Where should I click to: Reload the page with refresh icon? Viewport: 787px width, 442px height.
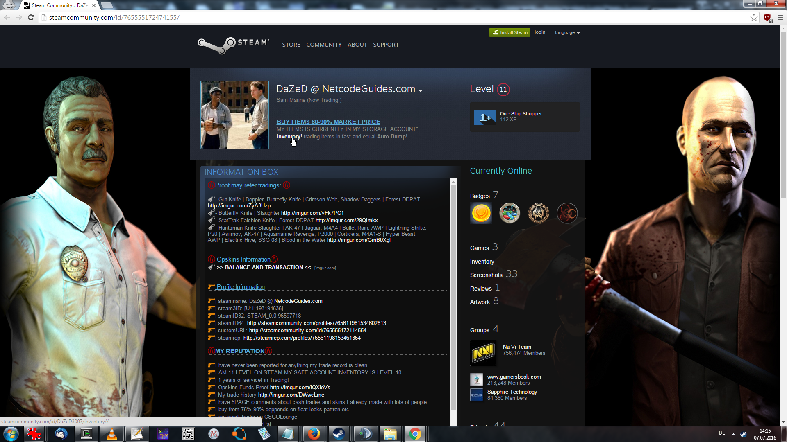tap(31, 17)
